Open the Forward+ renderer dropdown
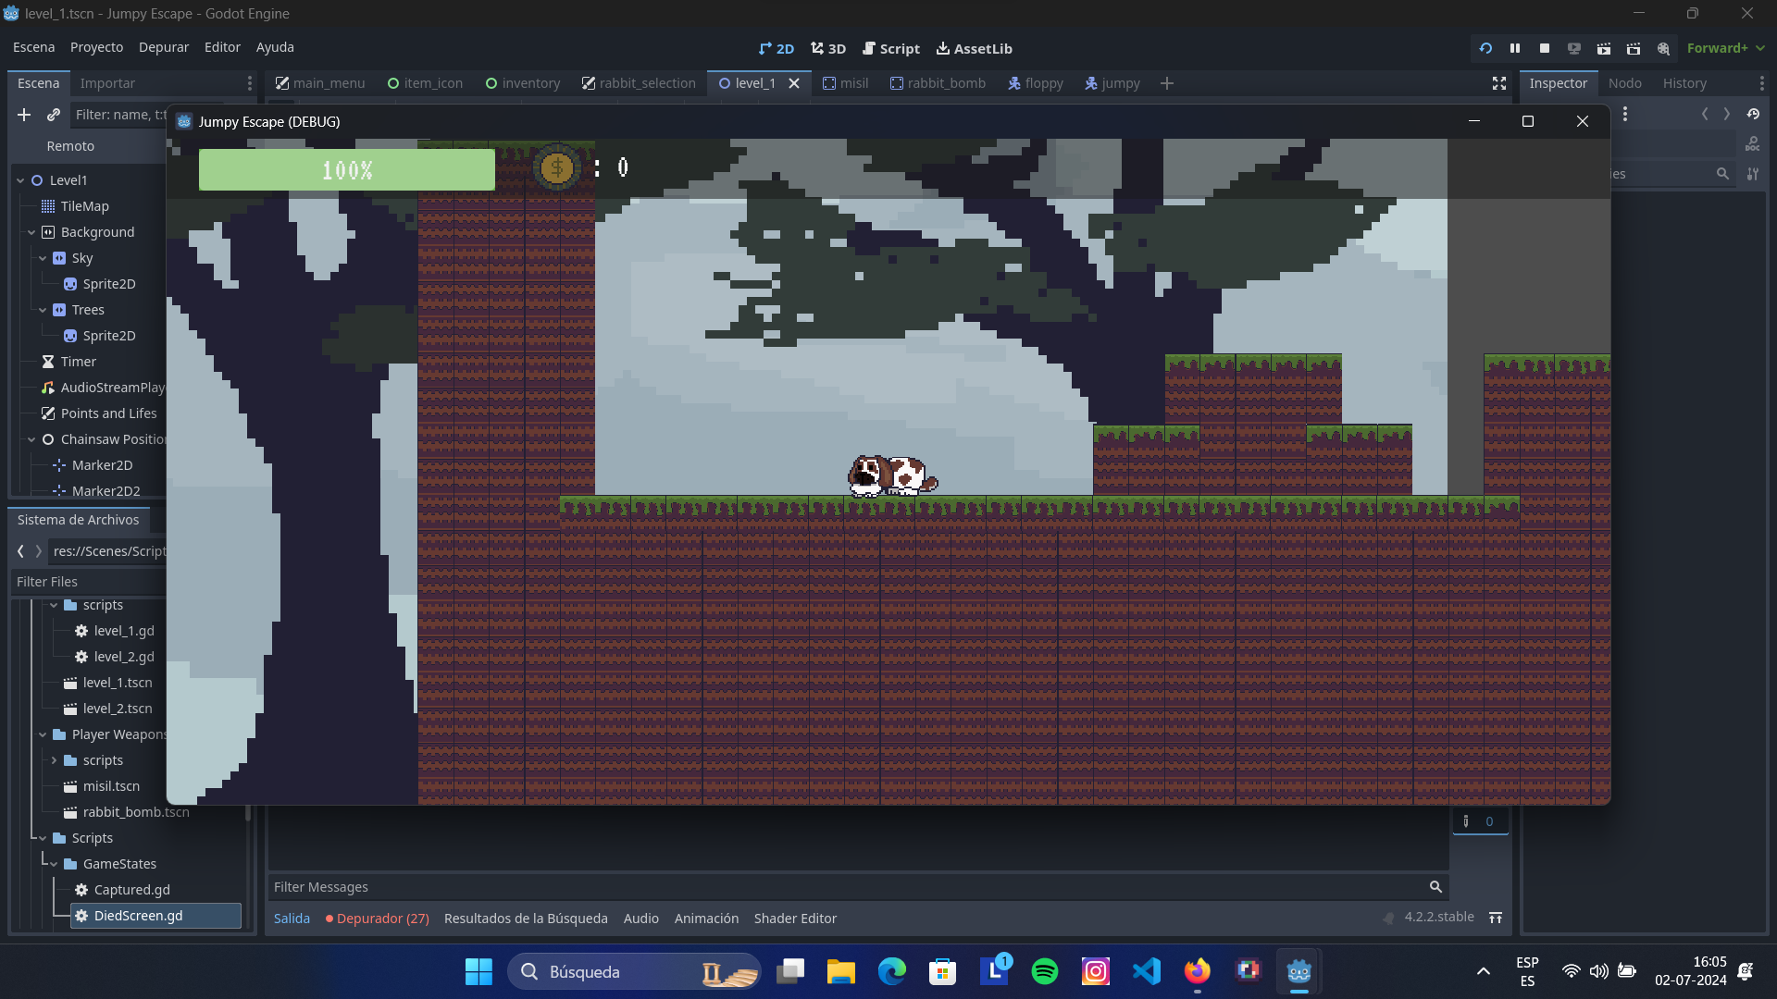This screenshot has height=999, width=1777. pyautogui.click(x=1725, y=48)
